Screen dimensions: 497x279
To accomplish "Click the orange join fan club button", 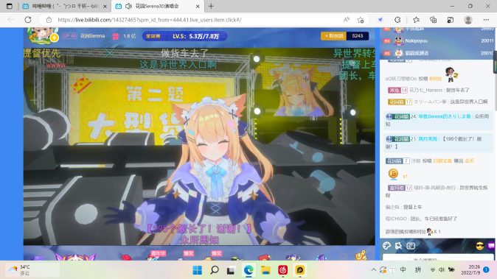I will pyautogui.click(x=333, y=36).
